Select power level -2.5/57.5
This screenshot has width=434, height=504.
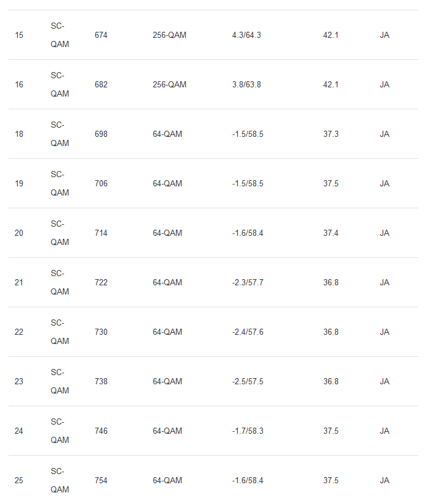248,382
